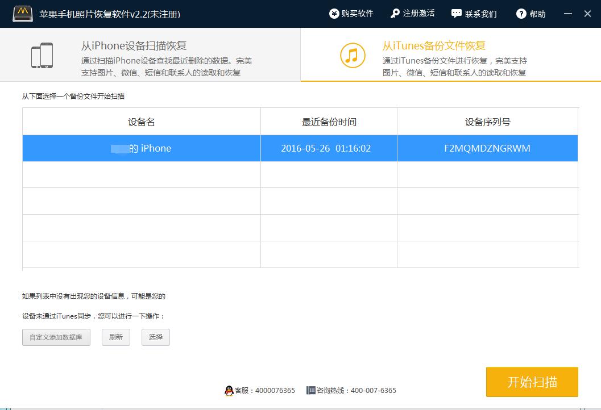Click the telephone icon beside 咨询热线
Image resolution: width=601 pixels, height=410 pixels.
click(311, 391)
